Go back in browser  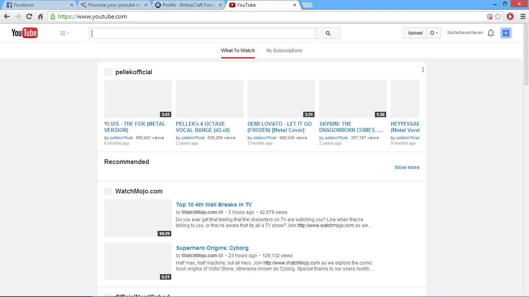point(7,17)
